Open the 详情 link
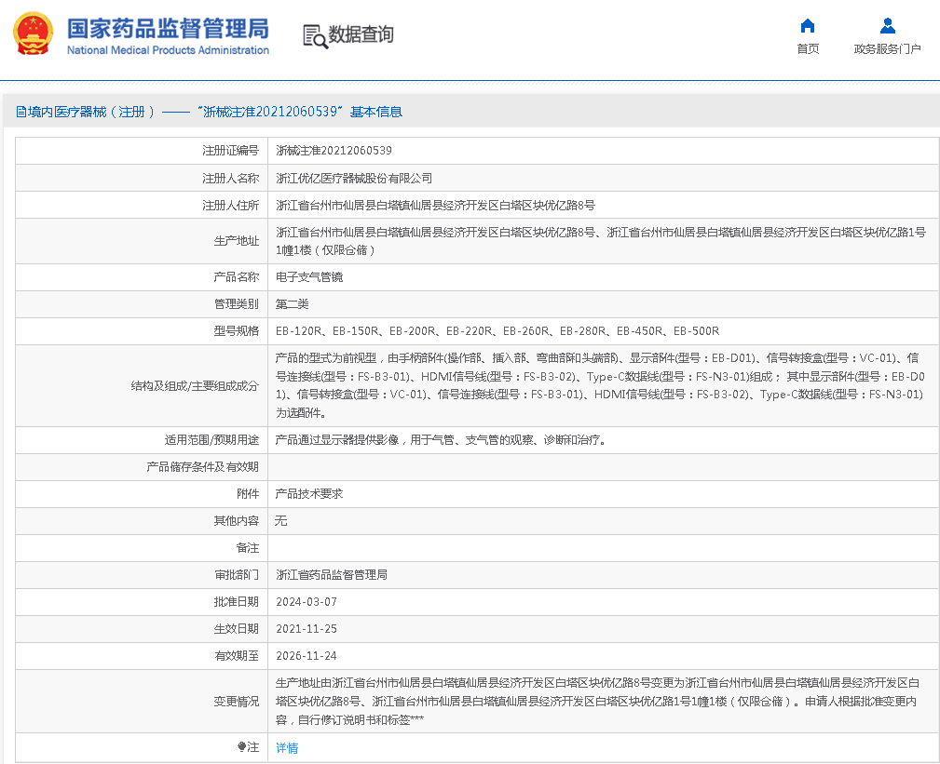 (x=287, y=748)
